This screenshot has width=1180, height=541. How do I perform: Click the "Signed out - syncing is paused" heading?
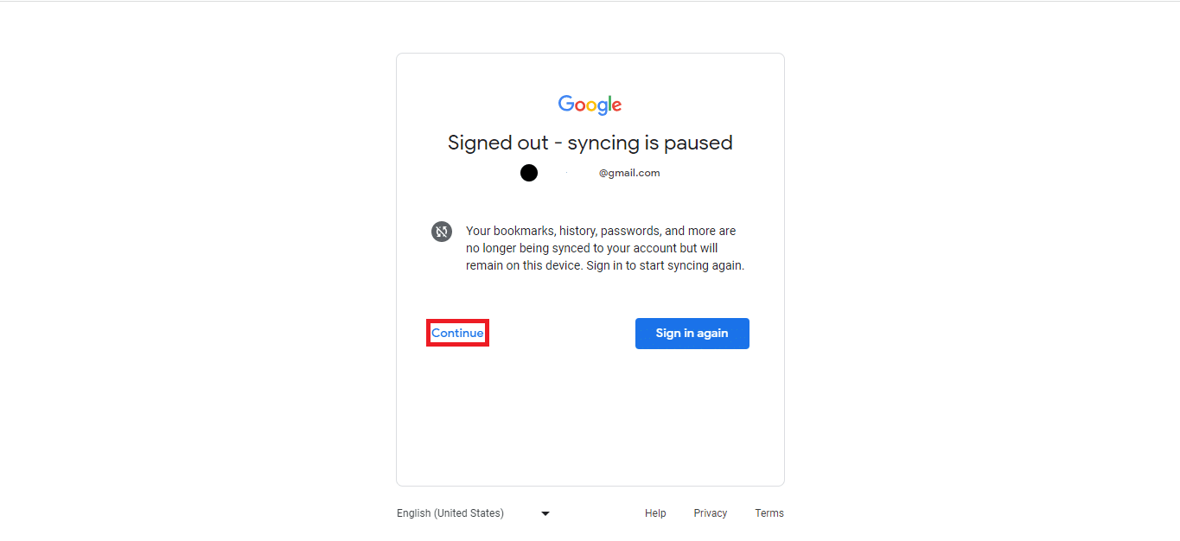pyautogui.click(x=590, y=143)
